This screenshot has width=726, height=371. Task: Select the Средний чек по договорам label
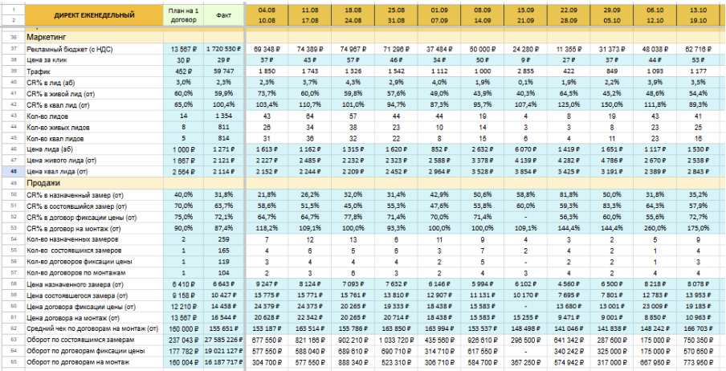point(92,329)
